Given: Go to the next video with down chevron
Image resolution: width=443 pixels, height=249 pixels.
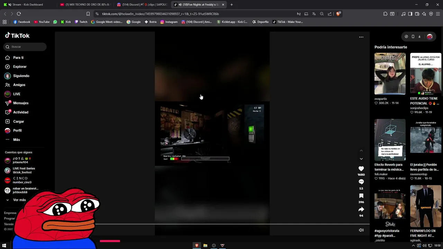Looking at the screenshot, I should (361, 159).
